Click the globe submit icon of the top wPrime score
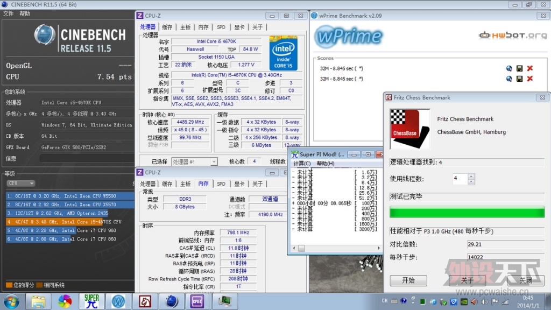Screen dimensions: 551x310 click(509, 68)
